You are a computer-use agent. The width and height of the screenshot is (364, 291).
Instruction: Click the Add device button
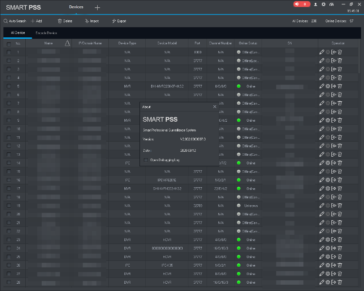point(36,21)
